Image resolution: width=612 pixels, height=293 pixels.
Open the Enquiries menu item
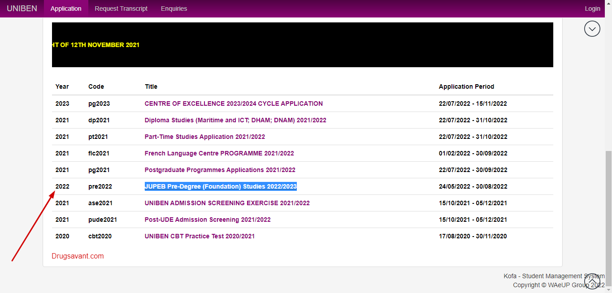point(174,9)
